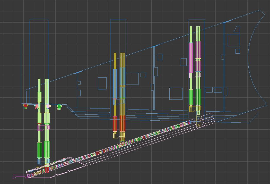Click the dark green segment of the left column
This screenshot has width=270, height=184.
pyautogui.click(x=39, y=150)
